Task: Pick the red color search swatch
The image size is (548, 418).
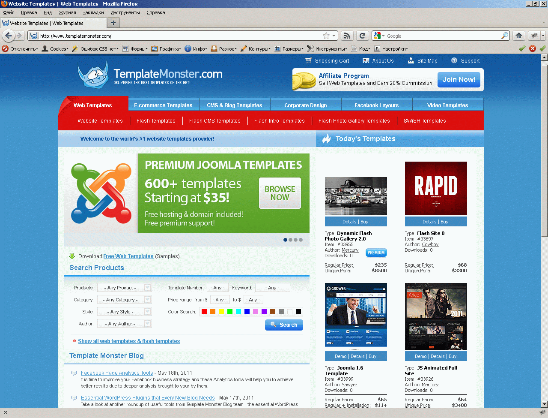Action: coord(204,312)
